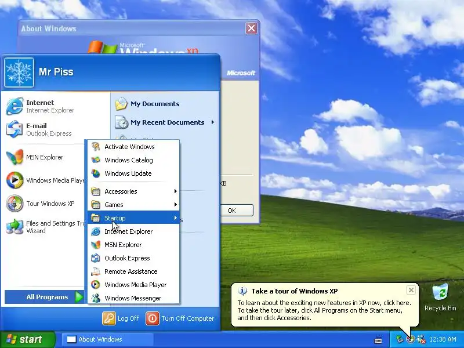Expand My Recent Documents submenu arrow
The height and width of the screenshot is (348, 464).
click(x=213, y=122)
